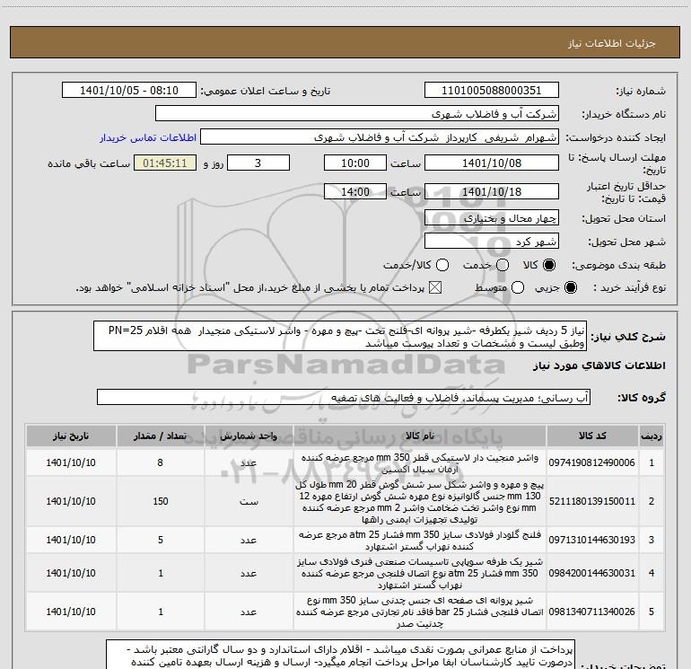Click the جزئیات اطلاعات نیاز page header
This screenshot has width=691, height=669.
point(611,43)
